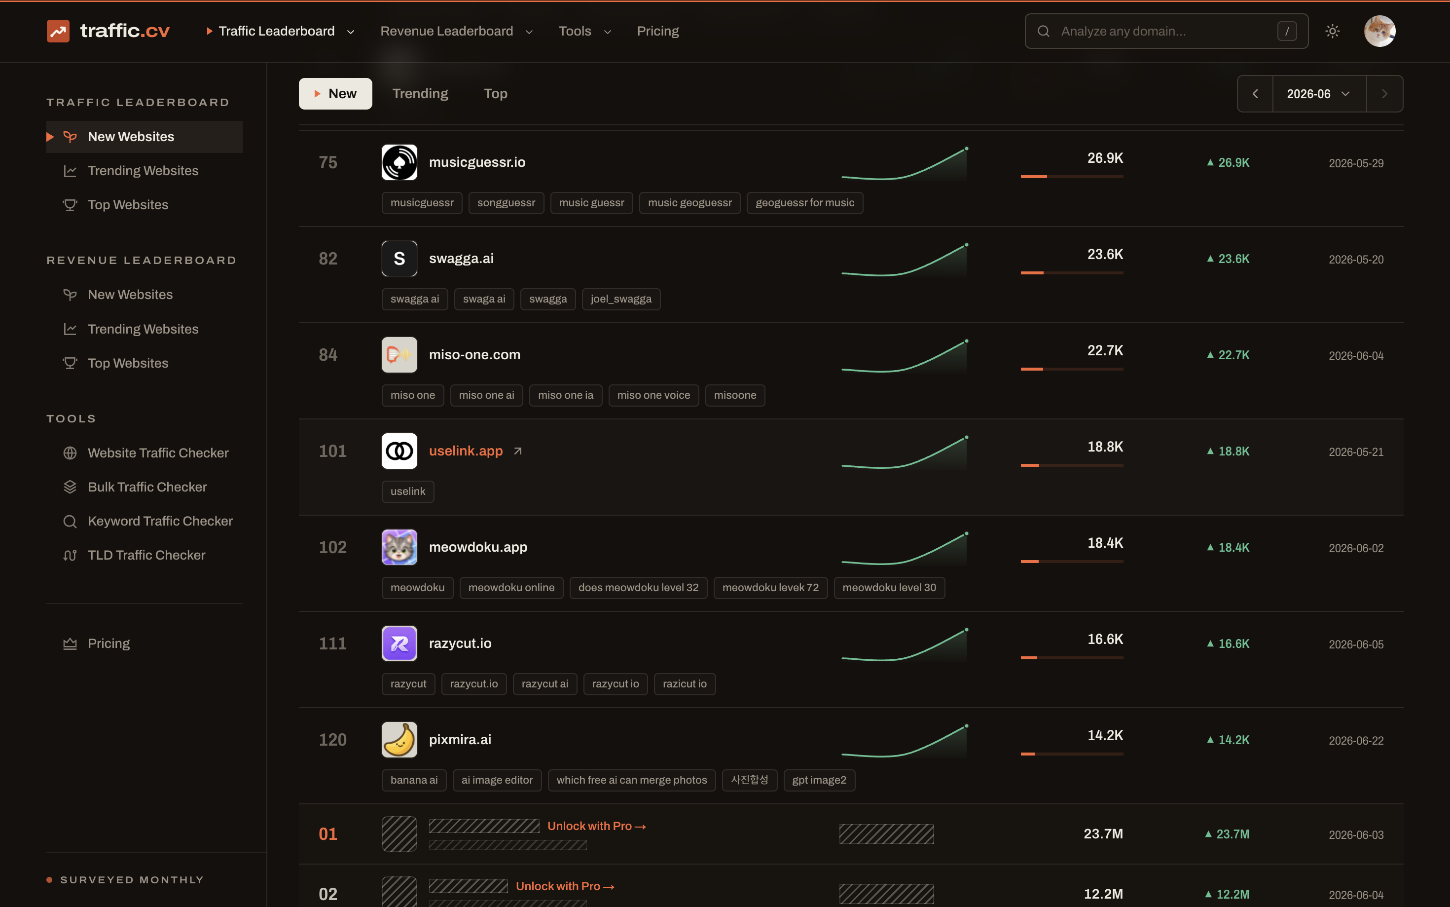The image size is (1450, 907).
Task: Go to next month with right chevron
Action: coord(1385,94)
